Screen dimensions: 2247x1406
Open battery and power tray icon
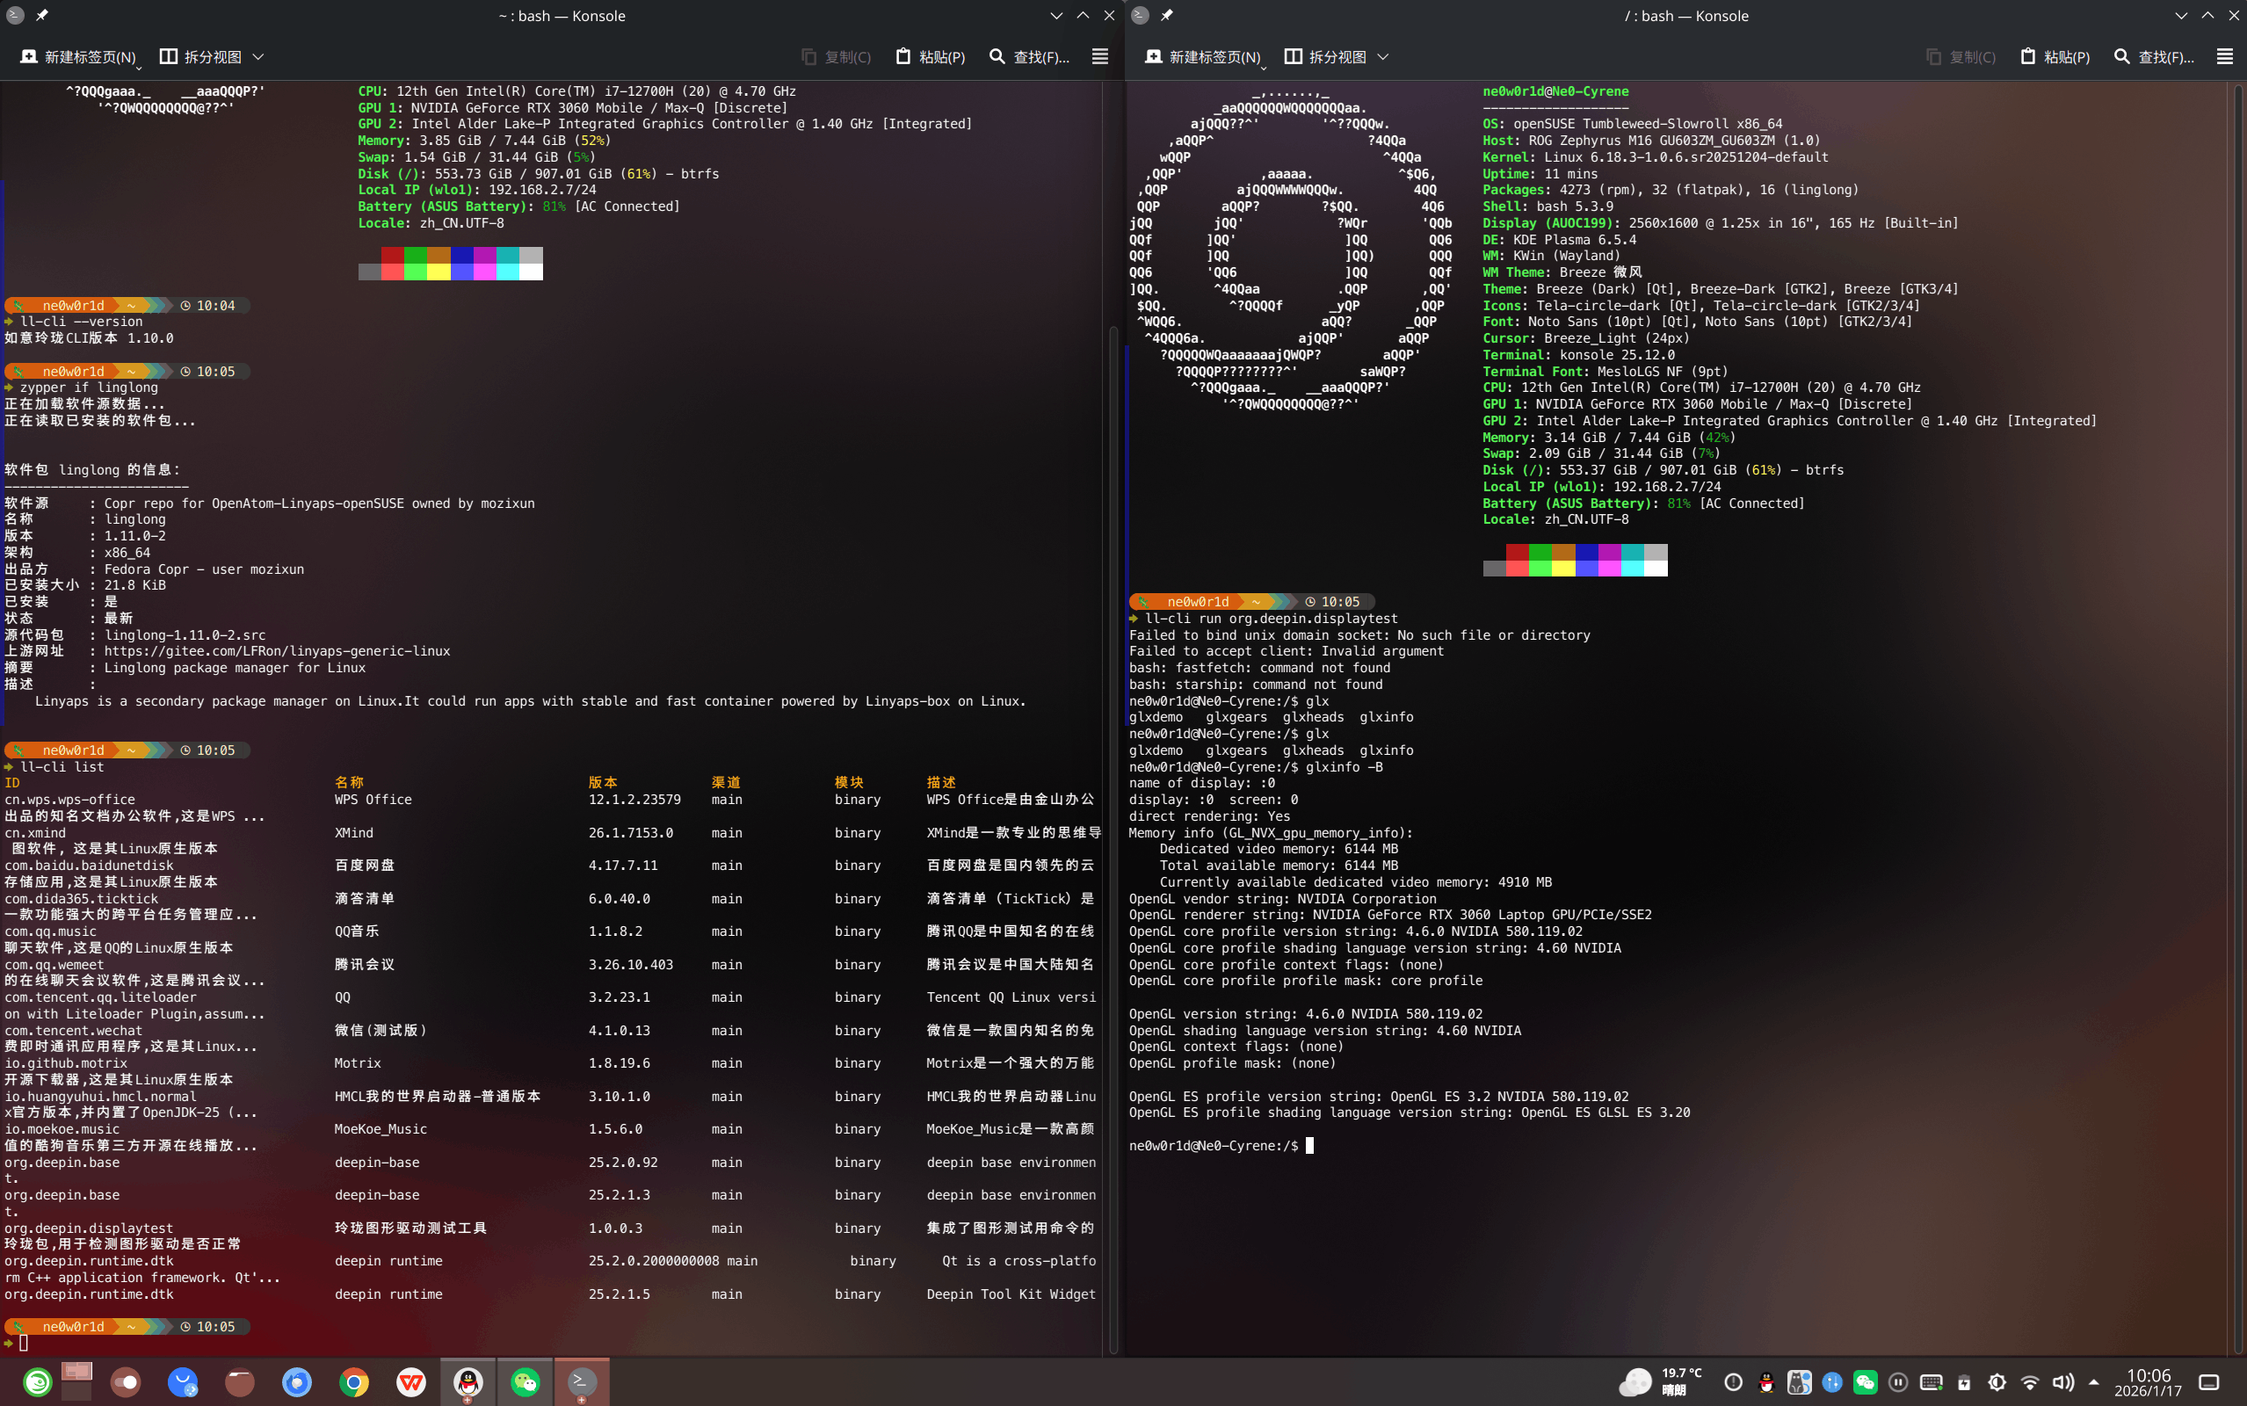[x=1964, y=1381]
